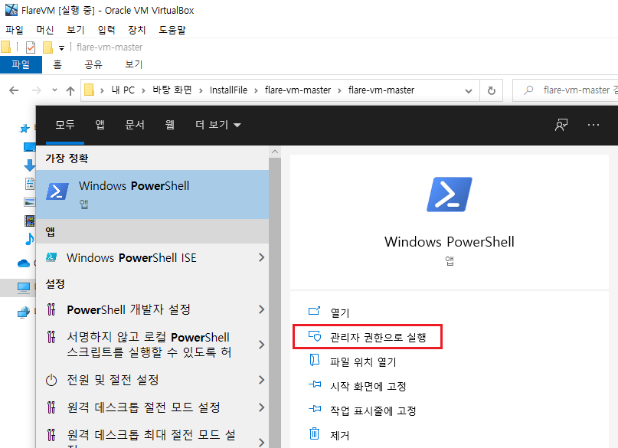
Task: Open 원격 데스크톱 절전 모드 설정 result
Action: [143, 407]
